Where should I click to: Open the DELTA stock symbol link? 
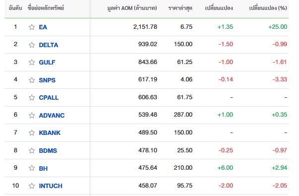click(49, 45)
